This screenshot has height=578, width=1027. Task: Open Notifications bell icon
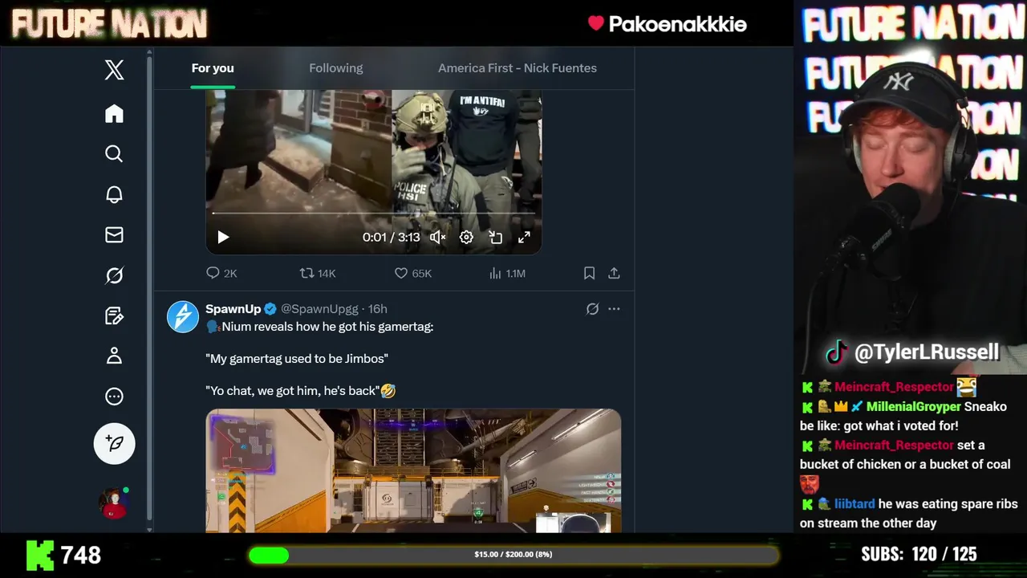pyautogui.click(x=114, y=194)
